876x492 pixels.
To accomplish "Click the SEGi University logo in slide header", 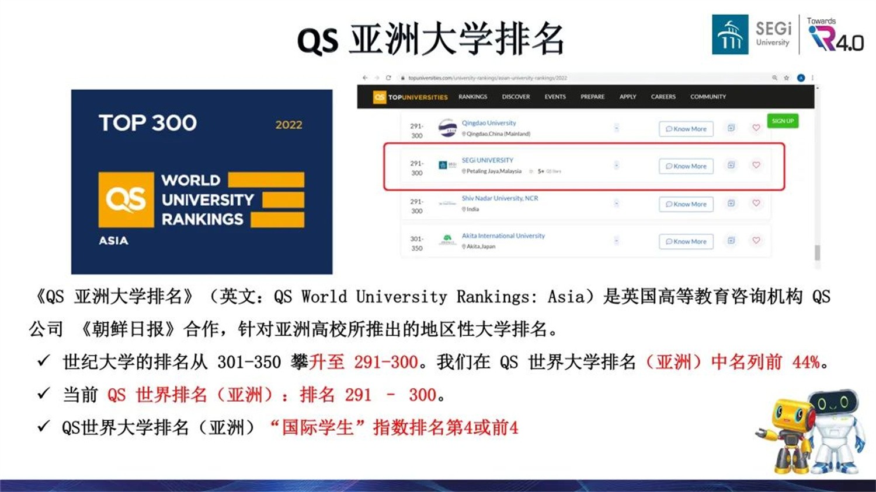I will coord(752,34).
